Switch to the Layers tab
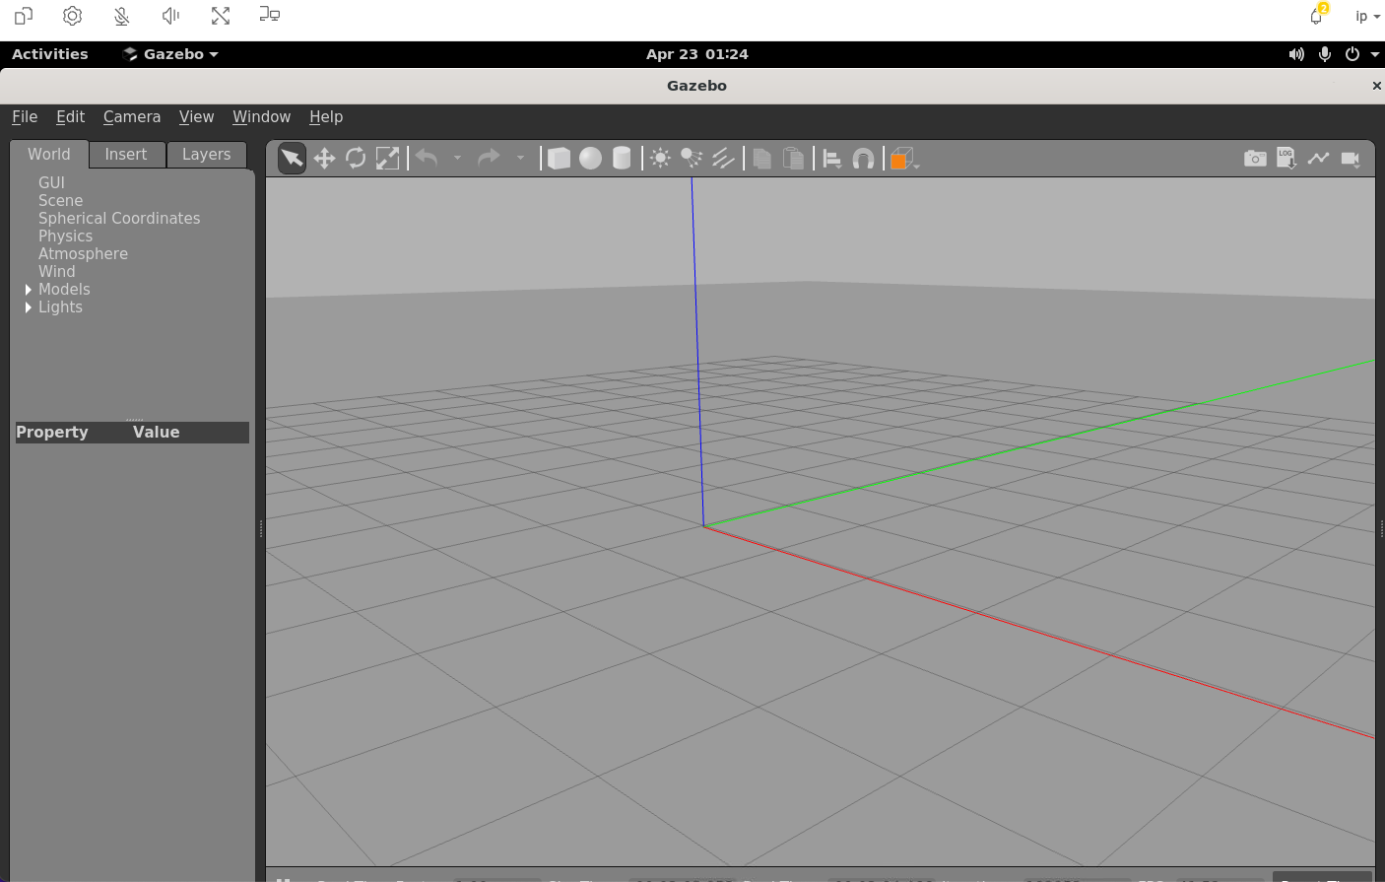 [206, 155]
